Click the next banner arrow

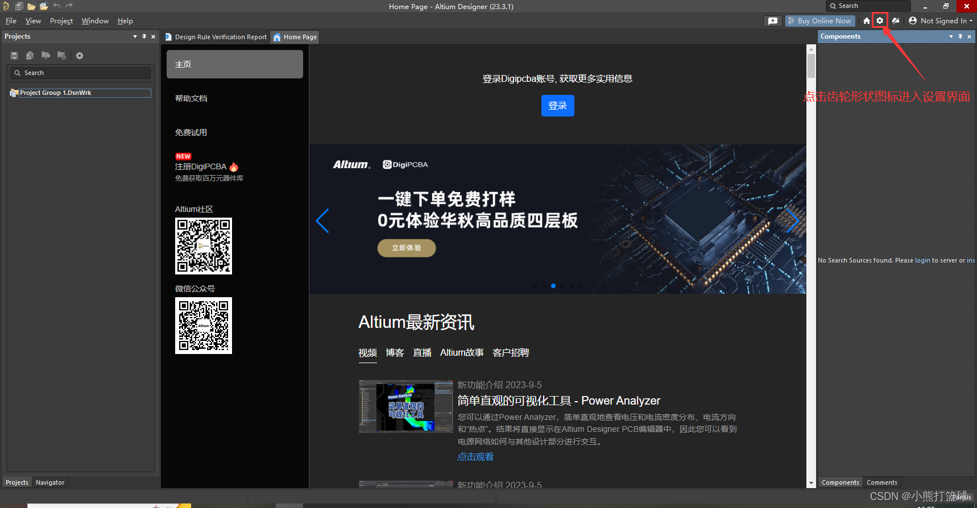tap(793, 220)
